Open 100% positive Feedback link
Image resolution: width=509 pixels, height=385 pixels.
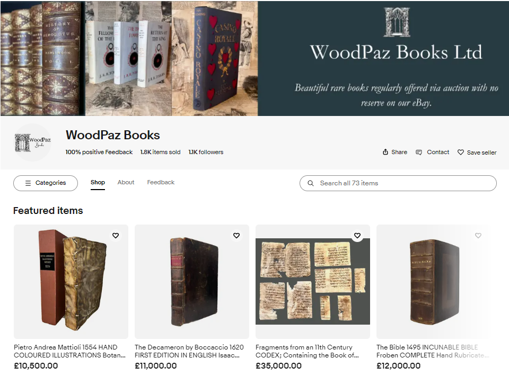click(99, 152)
